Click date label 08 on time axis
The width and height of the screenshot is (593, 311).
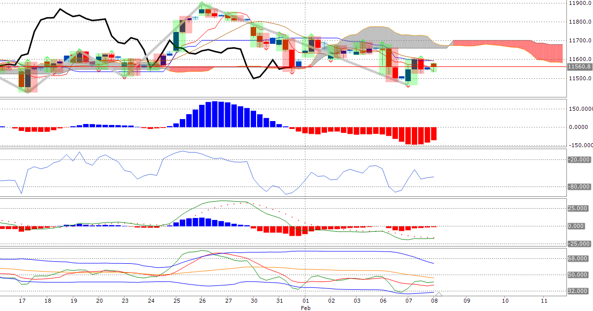[434, 300]
